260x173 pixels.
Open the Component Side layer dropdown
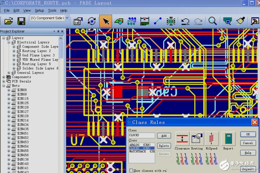pyautogui.click(x=67, y=18)
